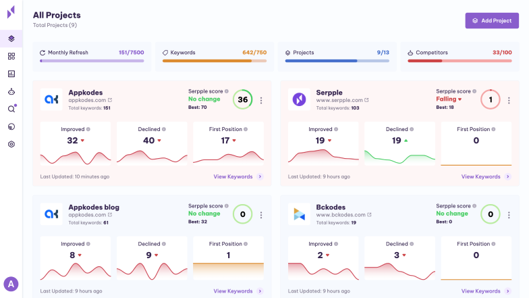Open the support headset sidebar icon

pyautogui.click(x=11, y=127)
